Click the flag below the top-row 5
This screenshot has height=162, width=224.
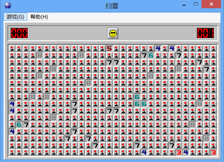109,55
